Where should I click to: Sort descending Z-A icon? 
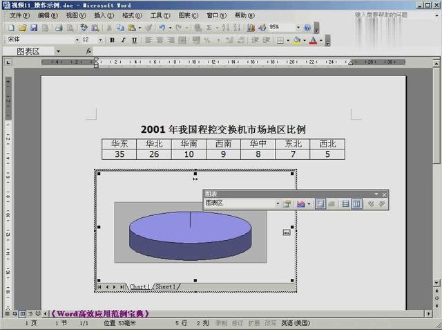point(236,28)
